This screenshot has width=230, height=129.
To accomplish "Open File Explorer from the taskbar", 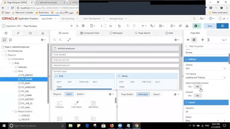I will point(70,126).
